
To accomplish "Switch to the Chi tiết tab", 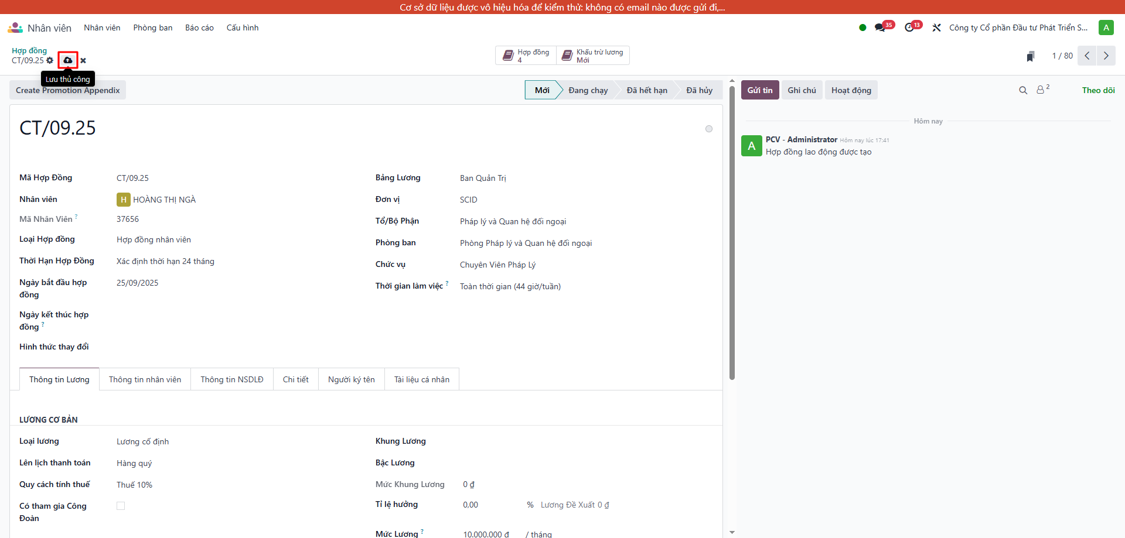I will (x=296, y=379).
